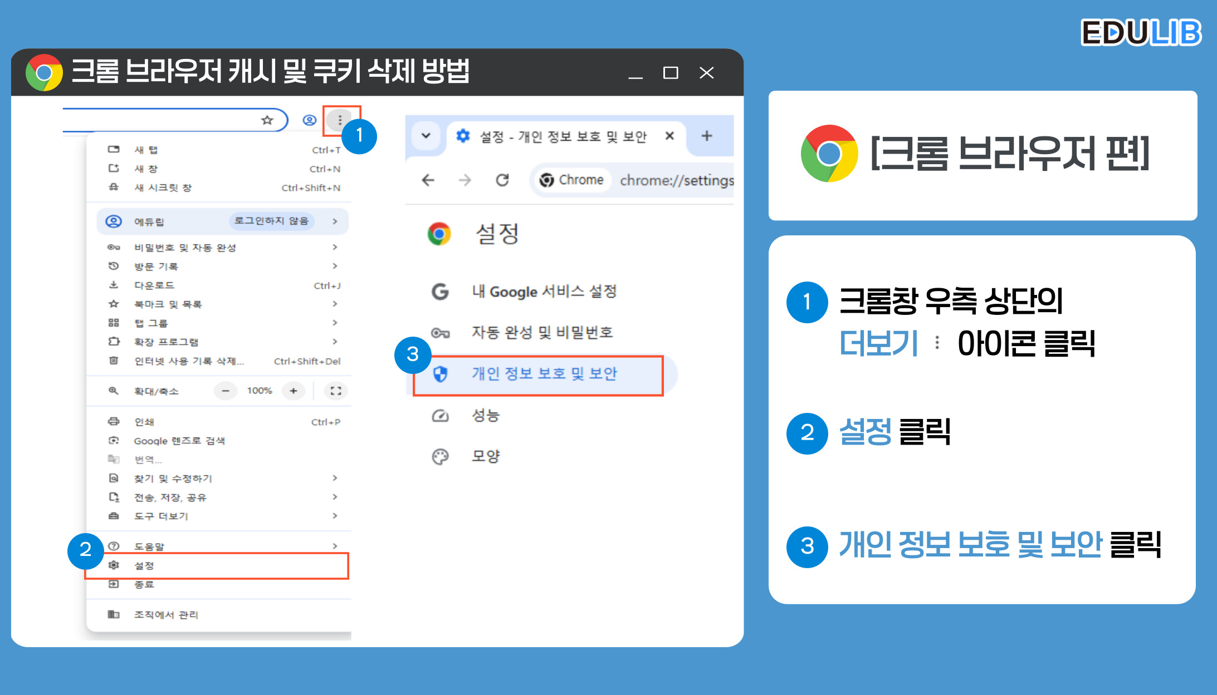Click the palette icon beside 모양
The width and height of the screenshot is (1217, 695).
(440, 457)
